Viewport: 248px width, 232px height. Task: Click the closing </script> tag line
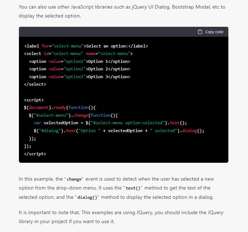[x=35, y=154]
